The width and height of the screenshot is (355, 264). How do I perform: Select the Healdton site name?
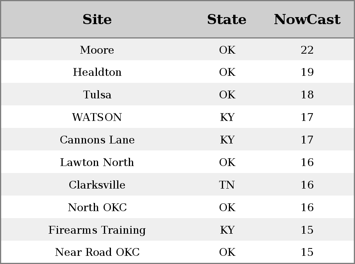click(97, 72)
